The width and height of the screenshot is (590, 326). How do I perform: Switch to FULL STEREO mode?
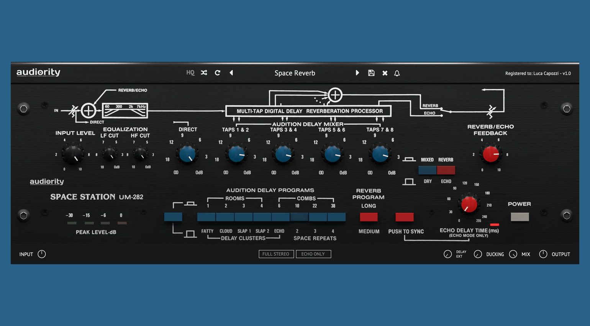276,254
